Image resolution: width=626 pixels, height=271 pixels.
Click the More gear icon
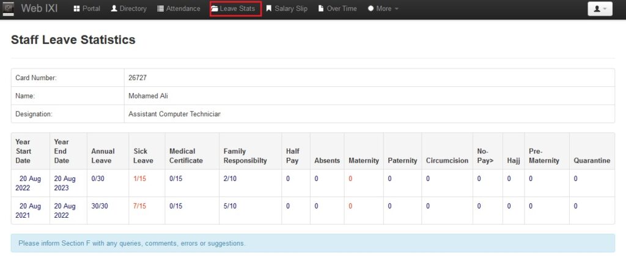370,9
